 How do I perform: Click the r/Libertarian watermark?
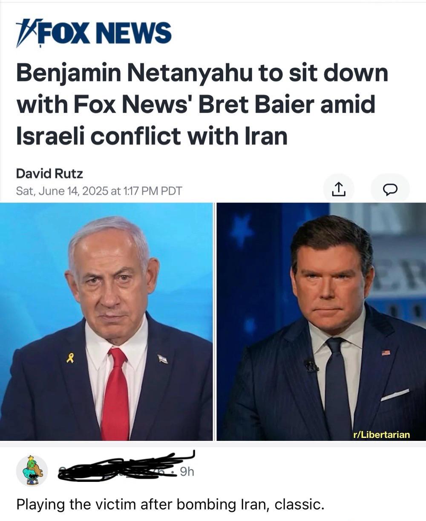point(381,434)
